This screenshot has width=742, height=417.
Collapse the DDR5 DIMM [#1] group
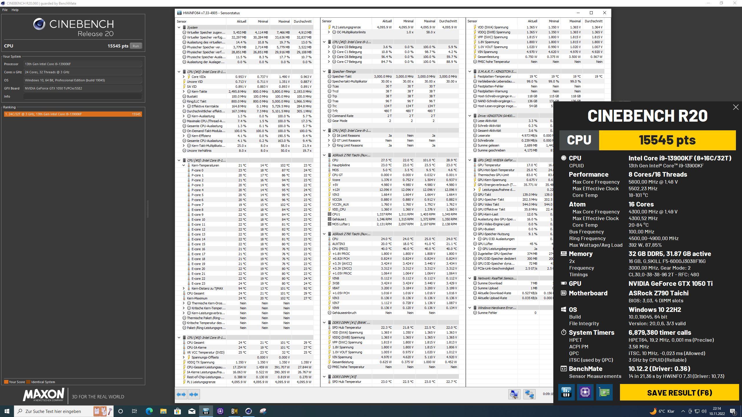[324, 323]
